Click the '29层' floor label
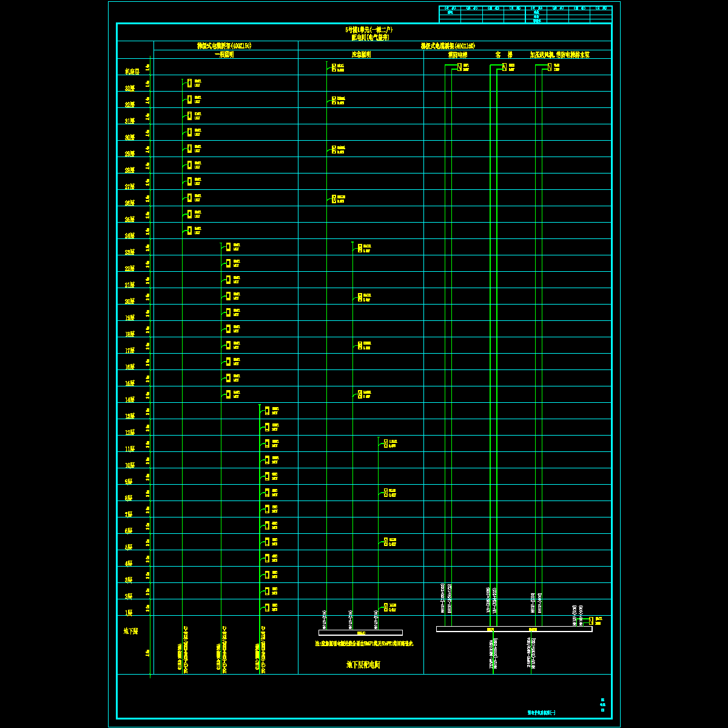Image resolution: width=728 pixels, height=728 pixels. click(130, 153)
